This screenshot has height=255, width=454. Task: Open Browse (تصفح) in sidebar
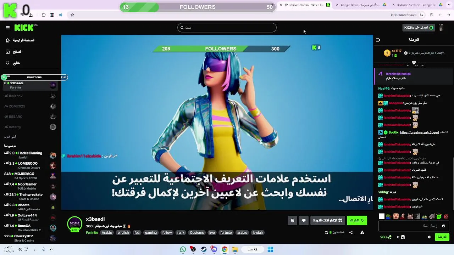[x=13, y=52]
